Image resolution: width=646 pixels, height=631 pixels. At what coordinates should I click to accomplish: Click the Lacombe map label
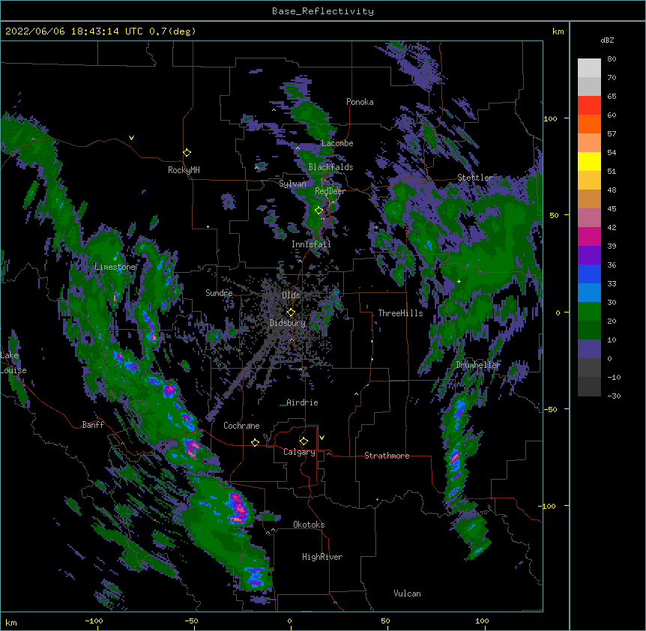click(337, 143)
